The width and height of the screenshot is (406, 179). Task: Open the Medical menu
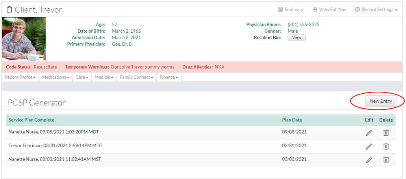(104, 78)
